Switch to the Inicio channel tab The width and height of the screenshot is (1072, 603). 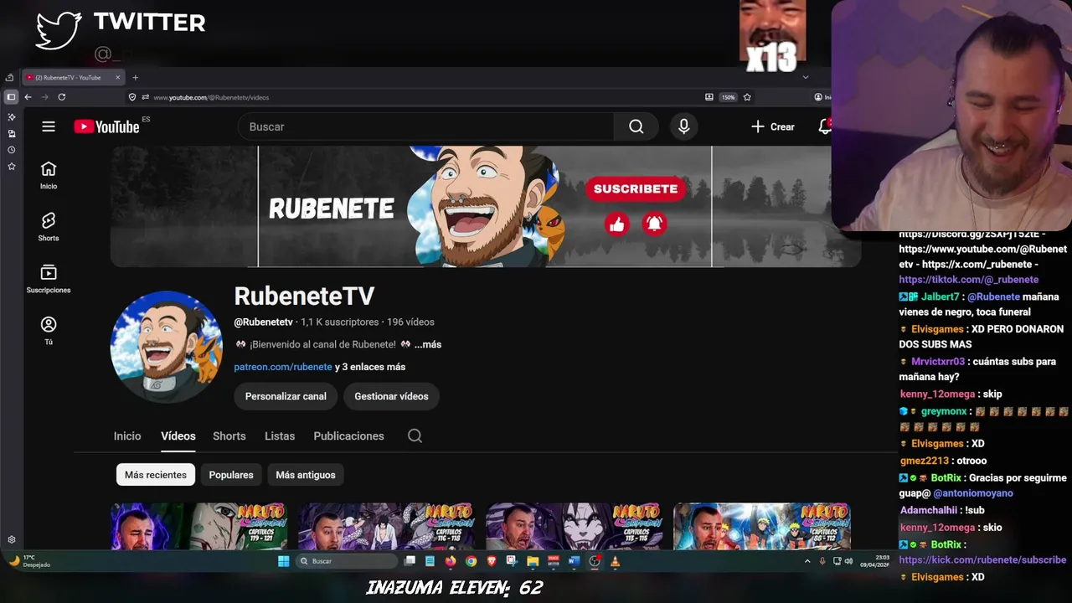[x=127, y=435]
